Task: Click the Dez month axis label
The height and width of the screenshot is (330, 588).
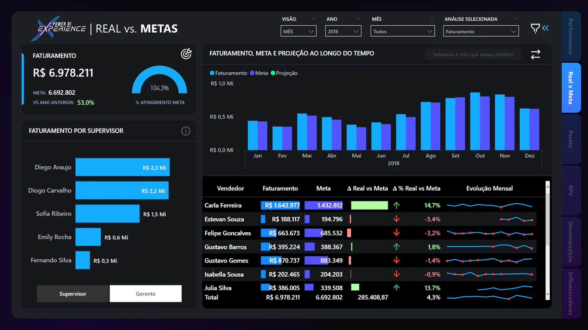Action: (530, 156)
